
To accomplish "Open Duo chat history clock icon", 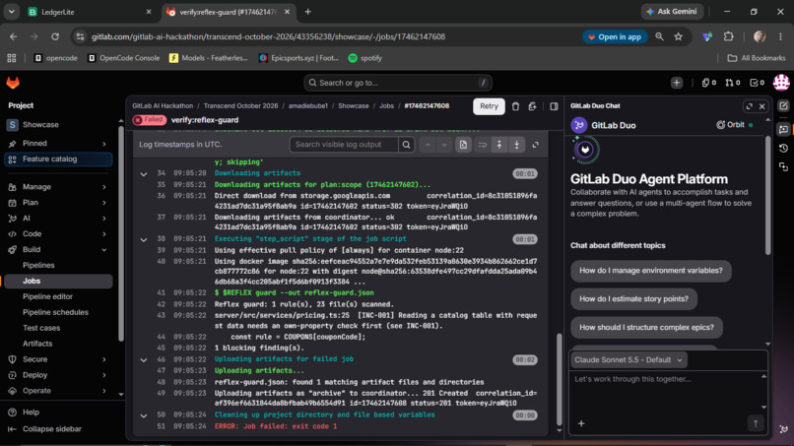I will 783,149.
